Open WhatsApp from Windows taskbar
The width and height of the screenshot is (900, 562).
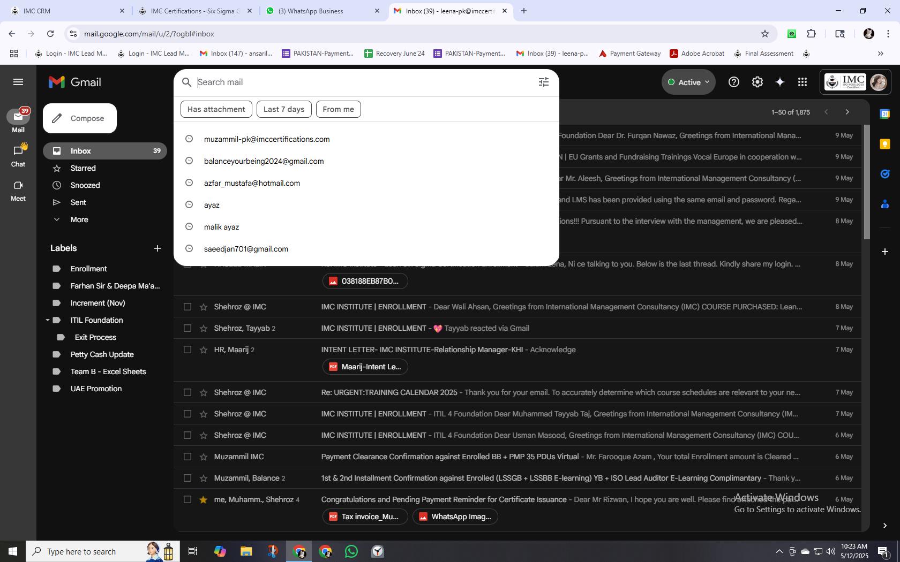351,551
